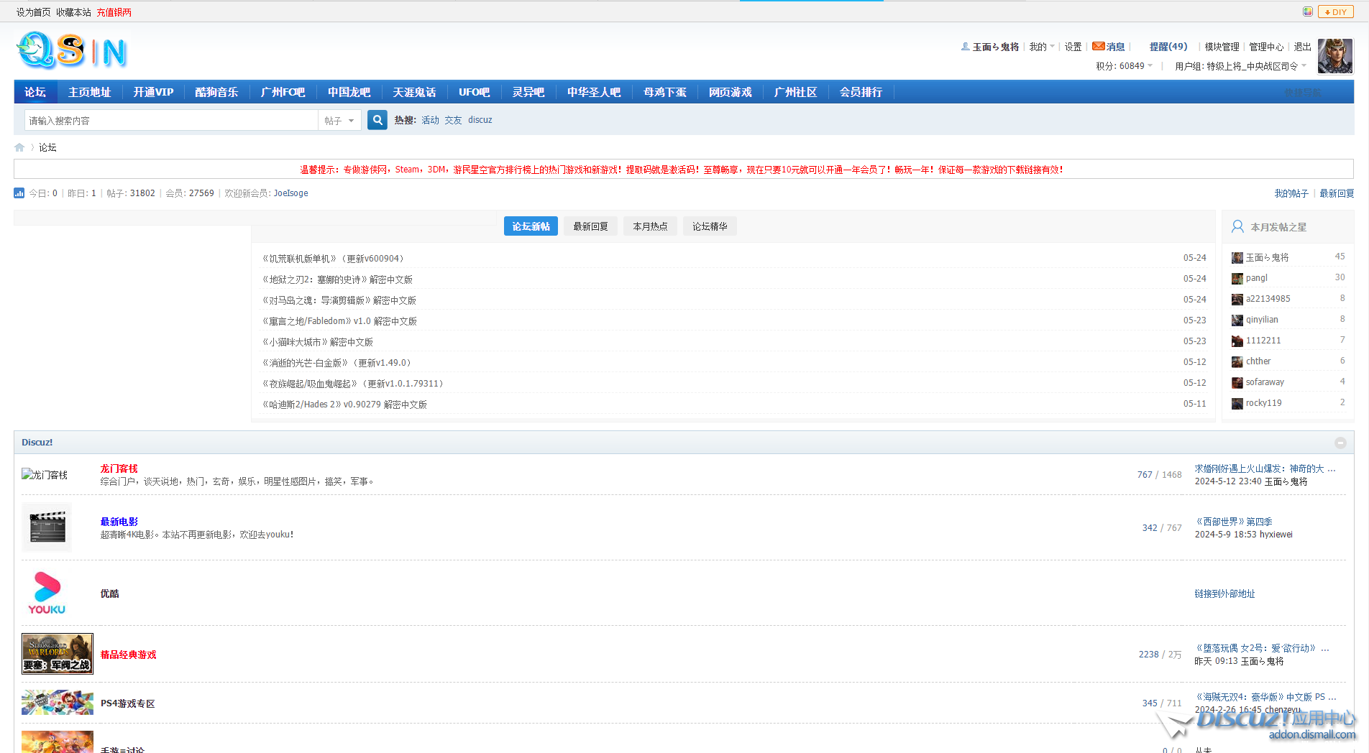The width and height of the screenshot is (1369, 753).
Task: Open 开通VIP in navigation bar
Action: coord(153,92)
